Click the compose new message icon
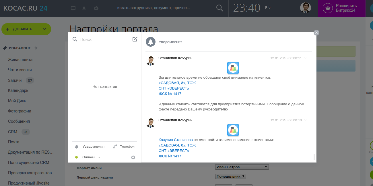 (x=135, y=39)
